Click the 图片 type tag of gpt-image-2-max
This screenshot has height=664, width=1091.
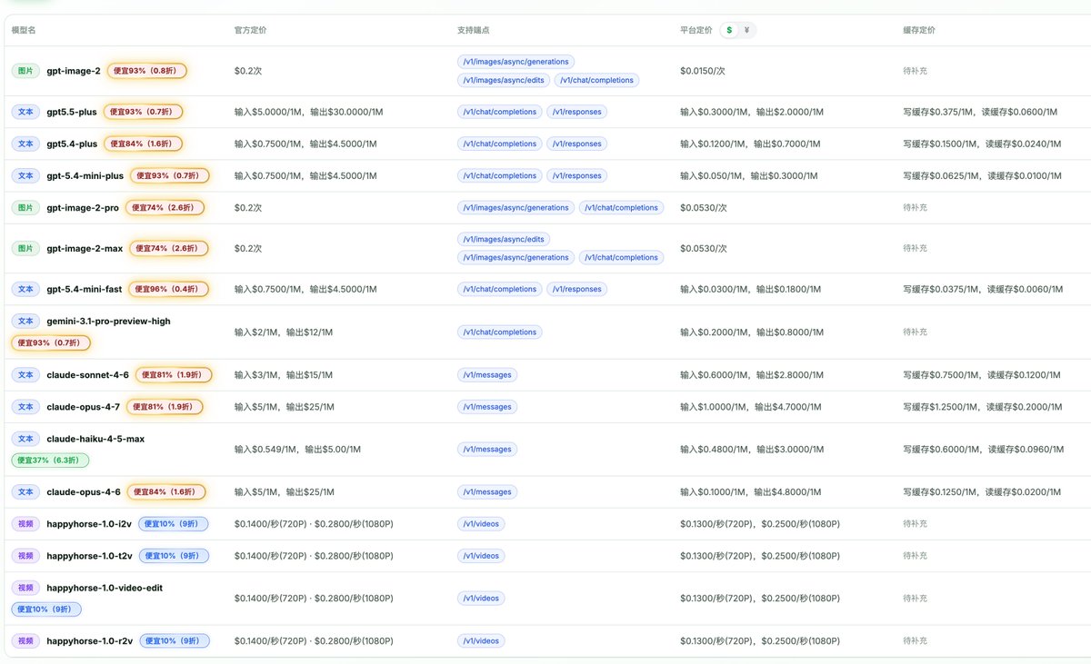(25, 248)
